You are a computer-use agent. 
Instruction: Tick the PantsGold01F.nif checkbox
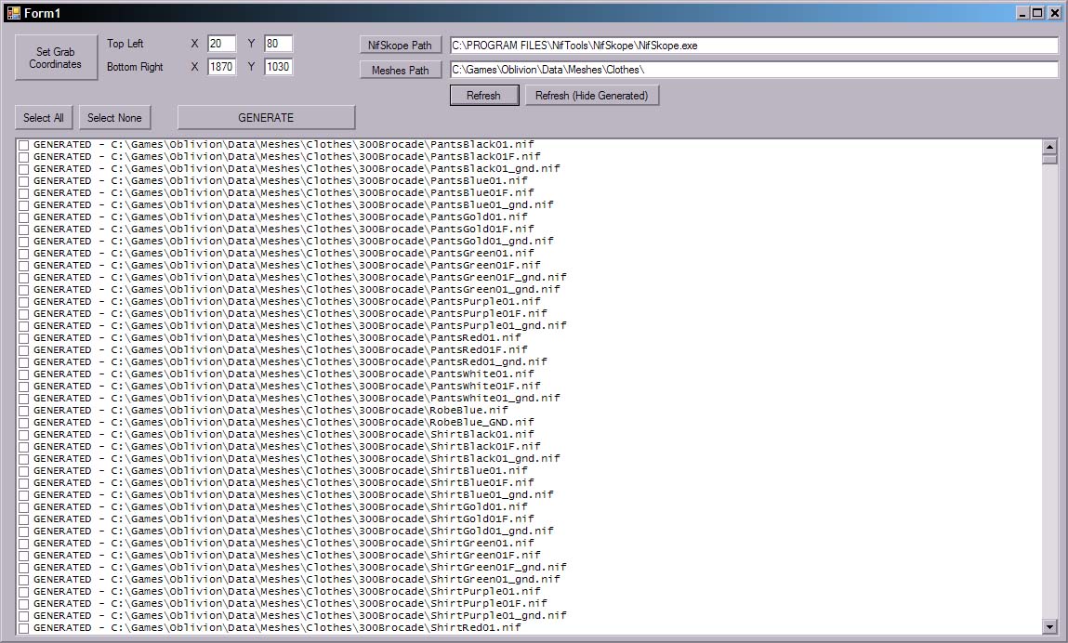pyautogui.click(x=24, y=230)
